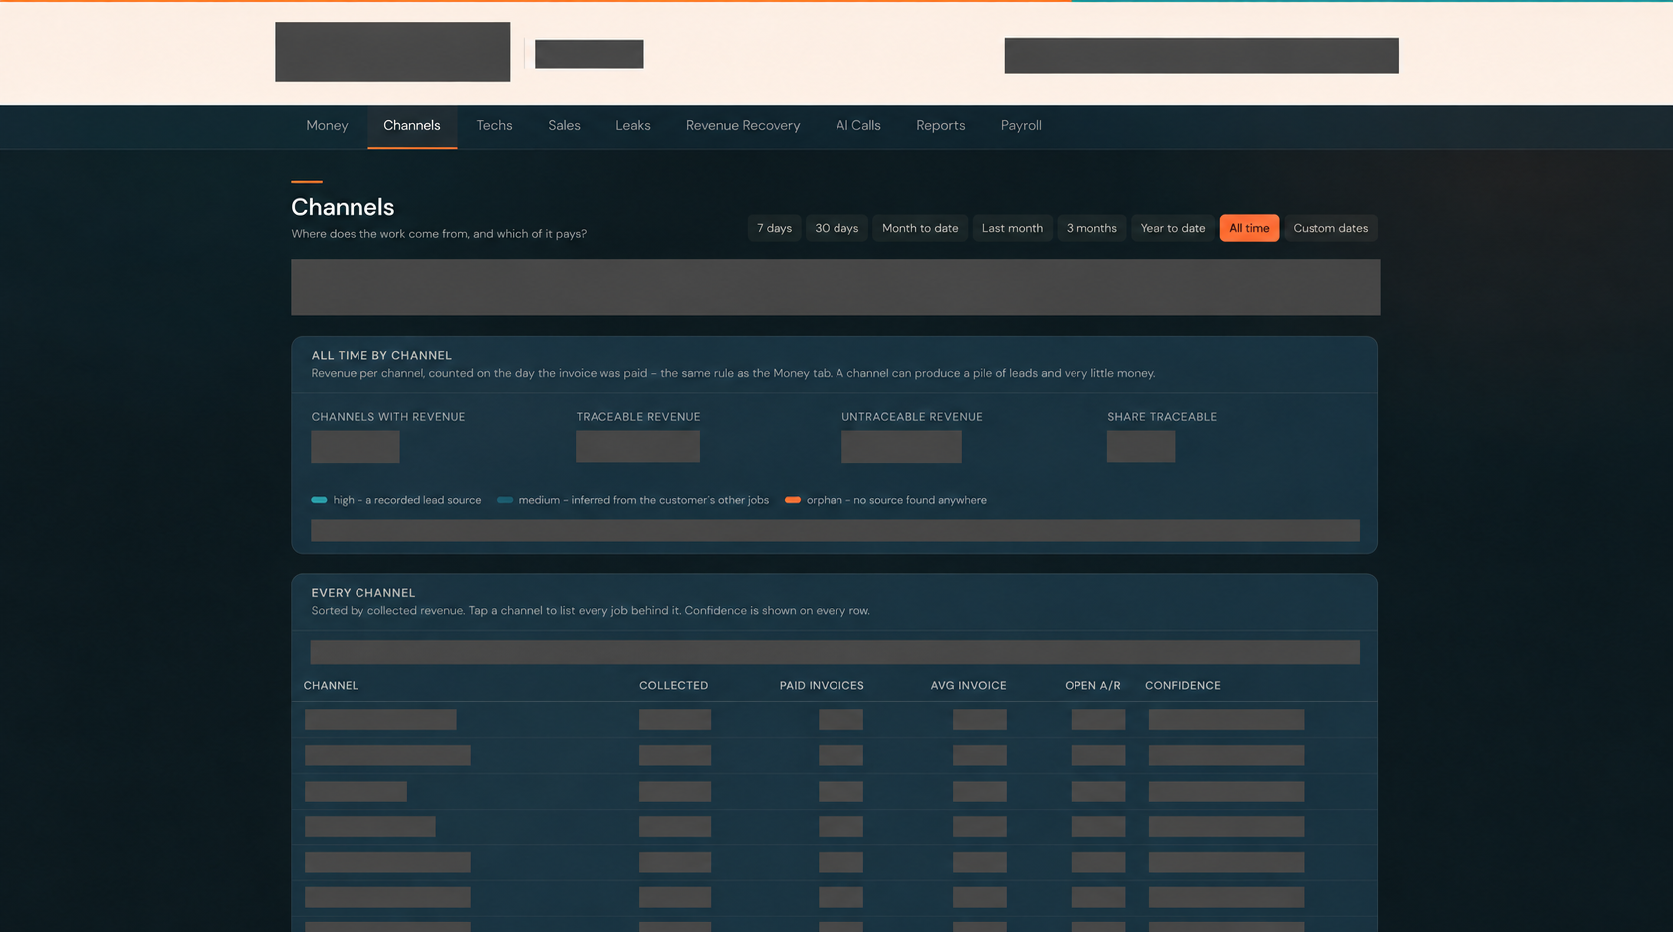Open the Reports tab

click(941, 126)
